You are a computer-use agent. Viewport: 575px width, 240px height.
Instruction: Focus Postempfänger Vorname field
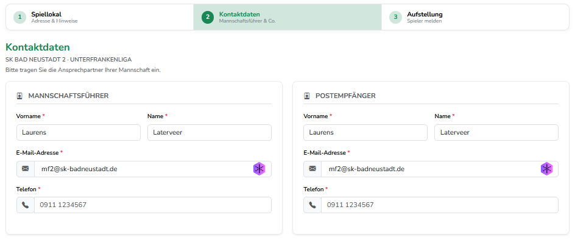click(x=365, y=132)
